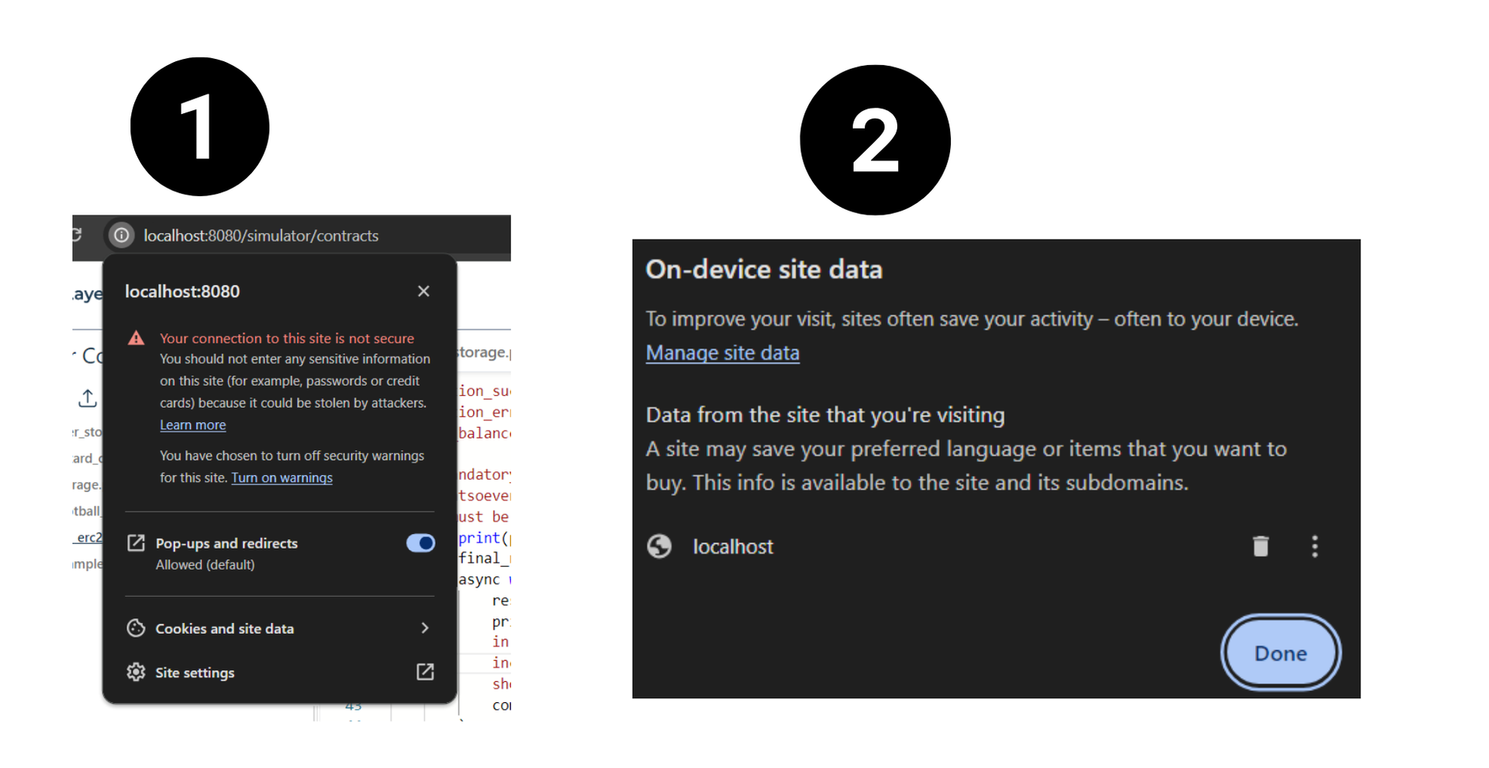Open the Manage site data link
Image resolution: width=1489 pixels, height=768 pixels.
pos(722,353)
